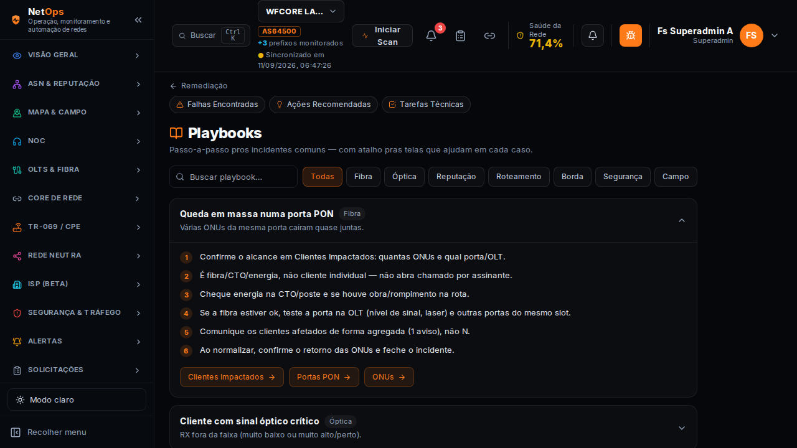Click the FS user avatar

(752, 35)
